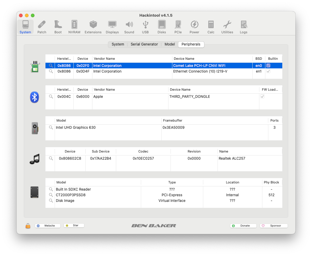Click the magnifier icon beside Realtek ALC257 row
Screen dimensions: 312x256
[51, 158]
